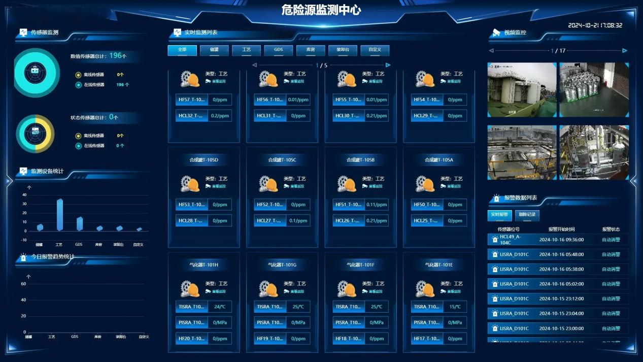This screenshot has width=643, height=362.
Task: Click the 传感器监测 panel header icon
Action: coord(23,32)
